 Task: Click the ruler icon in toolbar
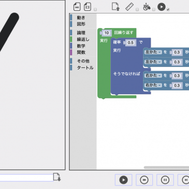click(129, 7)
